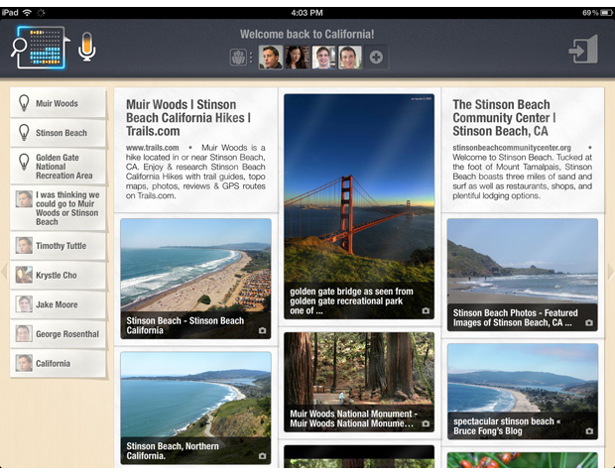Go to next page with right edge arrow
615x476 pixels.
pos(610,272)
